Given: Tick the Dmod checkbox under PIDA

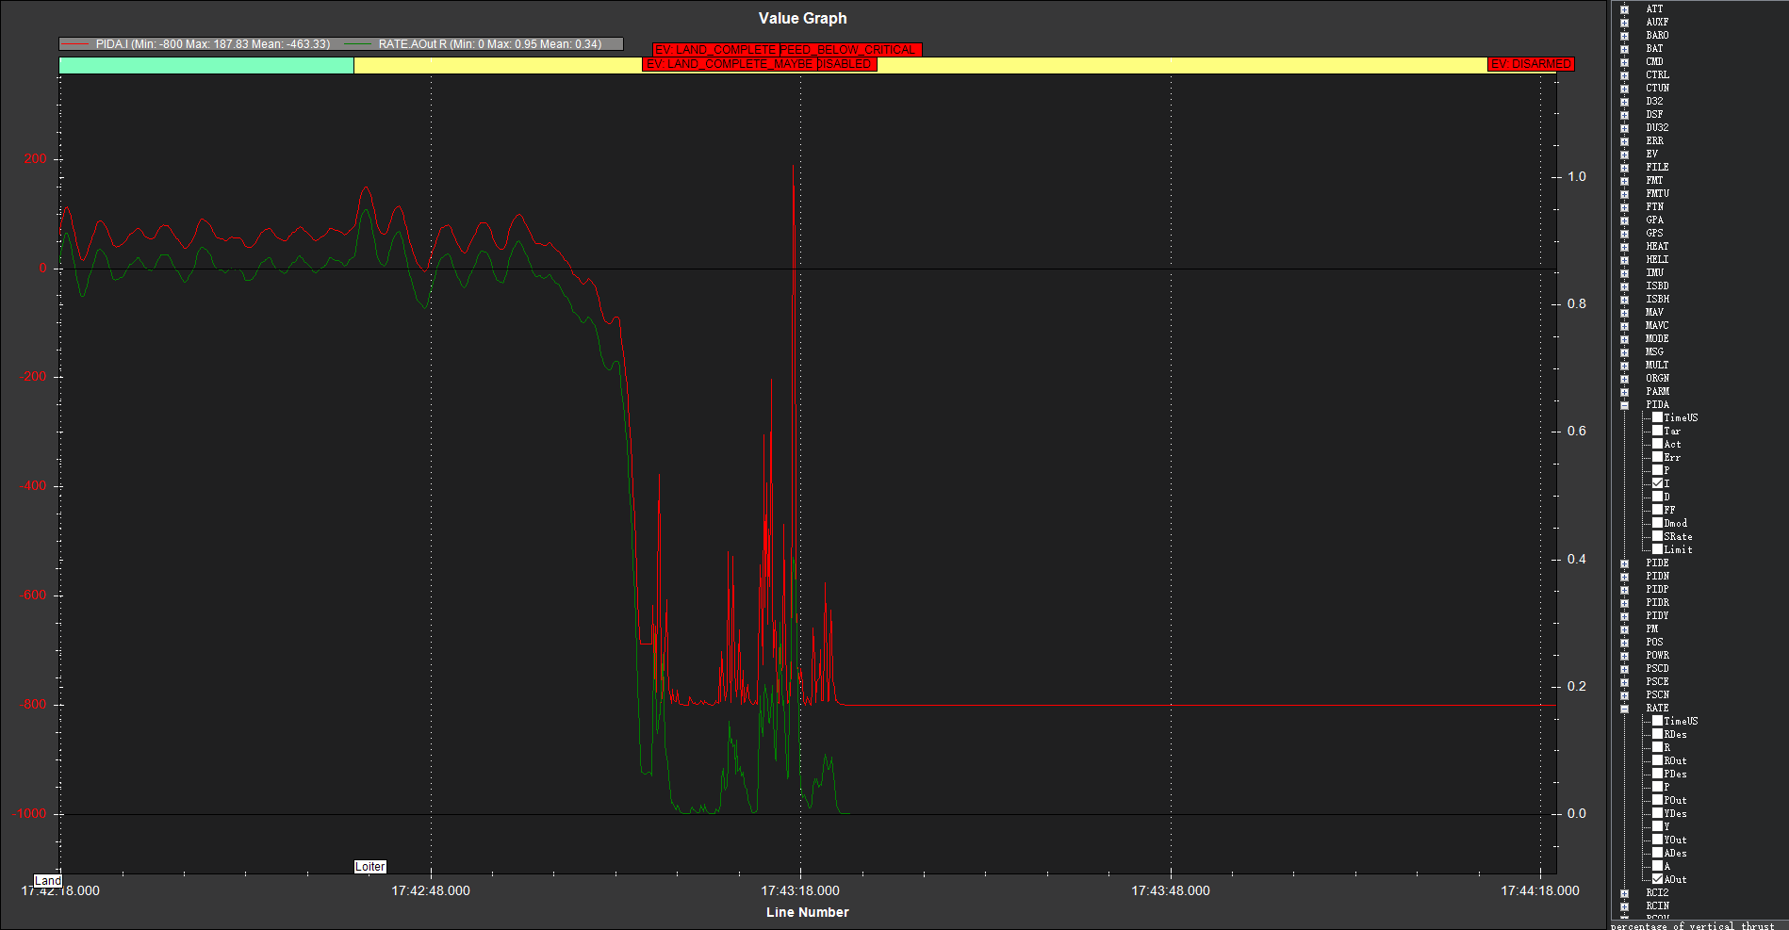Looking at the screenshot, I should (1657, 523).
